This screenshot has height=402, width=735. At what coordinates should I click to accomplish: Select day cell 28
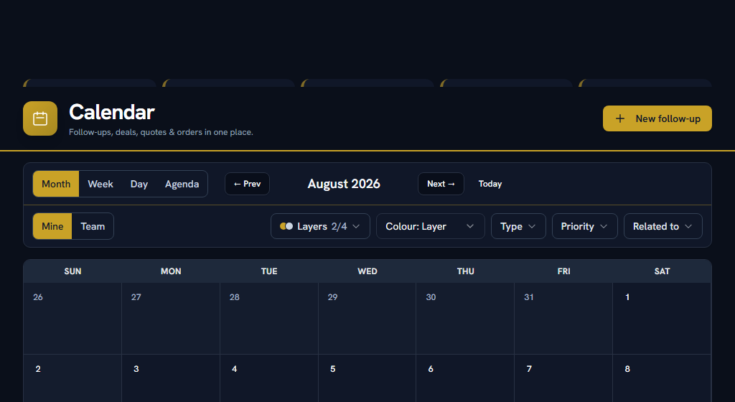(x=269, y=319)
